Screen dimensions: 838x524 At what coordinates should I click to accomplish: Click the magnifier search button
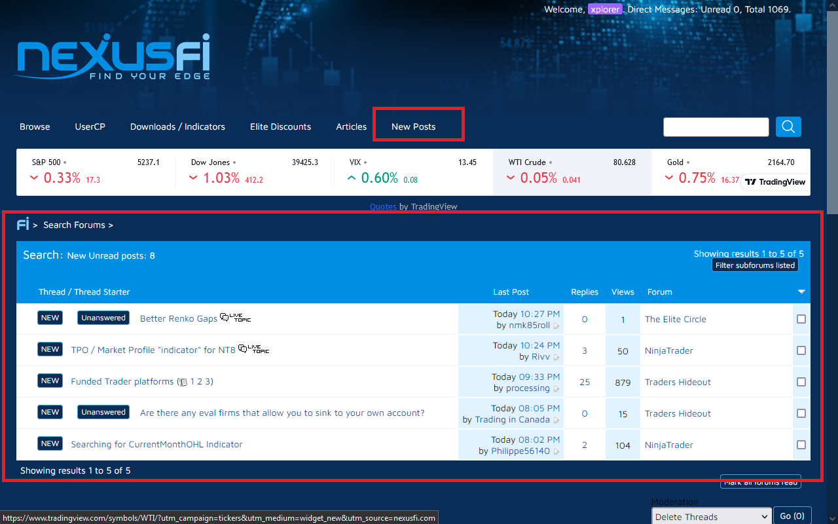788,126
